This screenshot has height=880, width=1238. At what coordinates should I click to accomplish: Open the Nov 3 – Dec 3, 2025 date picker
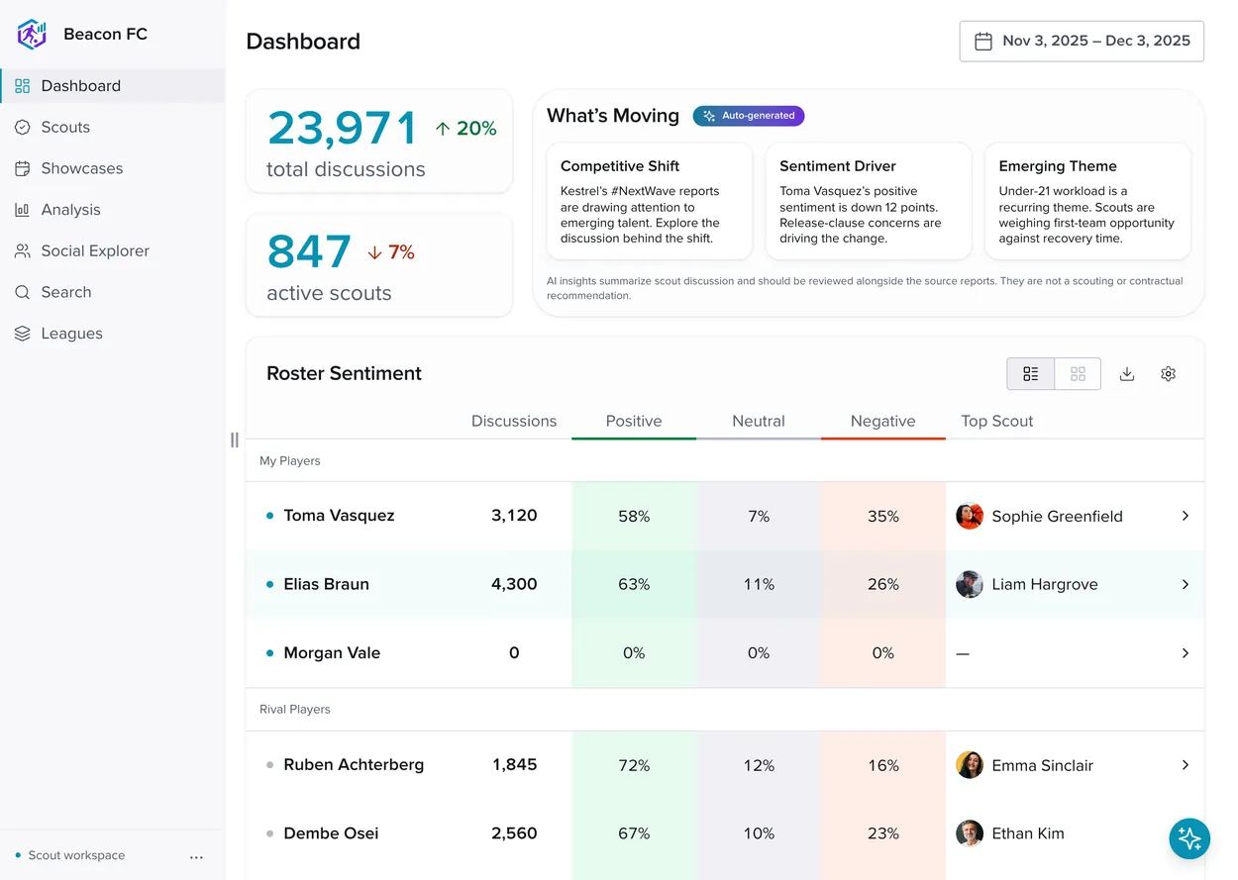1082,42
